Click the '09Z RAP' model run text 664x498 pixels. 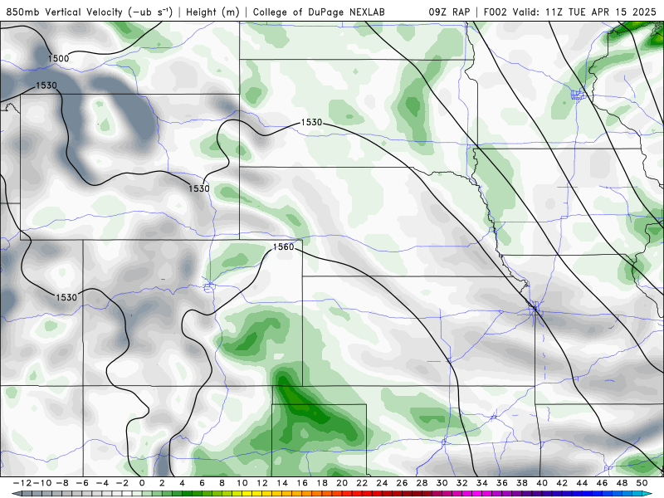pyautogui.click(x=449, y=12)
